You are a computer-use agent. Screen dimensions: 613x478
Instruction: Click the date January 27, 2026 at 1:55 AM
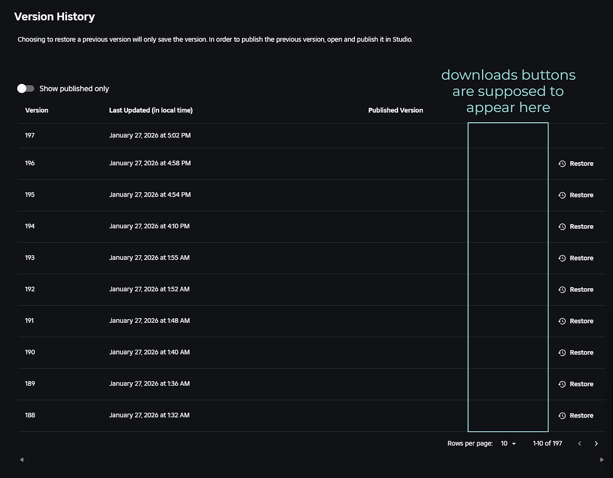point(149,258)
